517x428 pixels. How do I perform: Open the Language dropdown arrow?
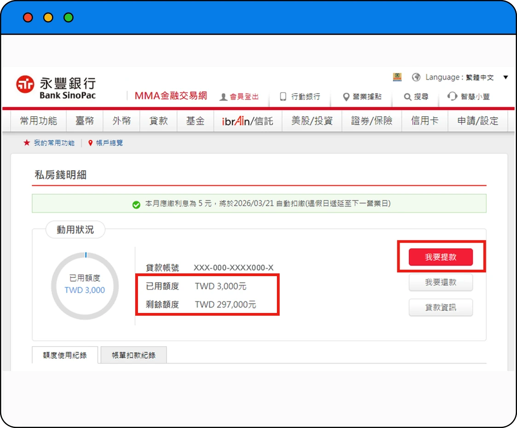point(506,77)
